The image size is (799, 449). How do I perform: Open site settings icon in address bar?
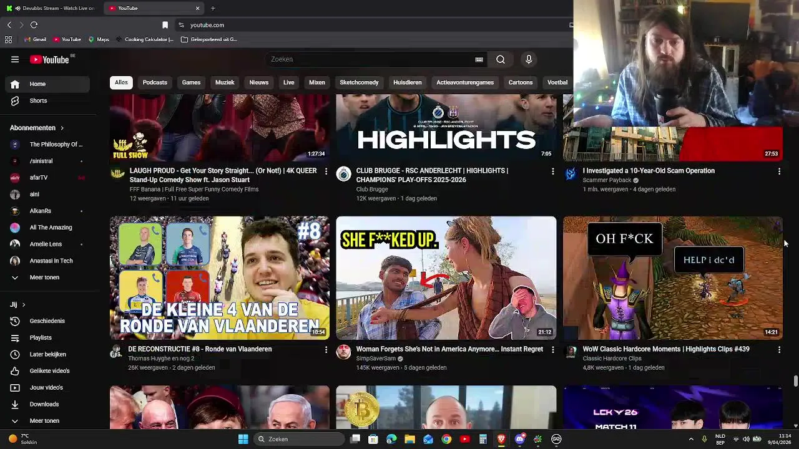point(181,25)
